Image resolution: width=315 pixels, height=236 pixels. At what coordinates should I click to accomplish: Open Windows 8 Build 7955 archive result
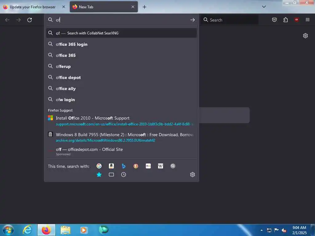pyautogui.click(x=121, y=137)
